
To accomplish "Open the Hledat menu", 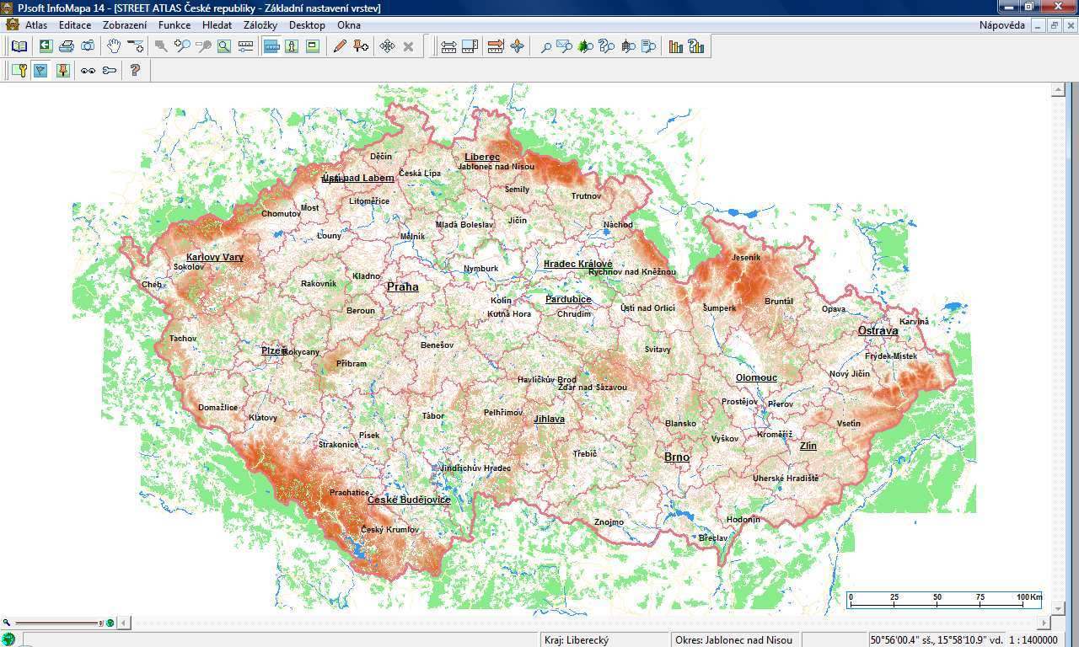I will pos(217,25).
